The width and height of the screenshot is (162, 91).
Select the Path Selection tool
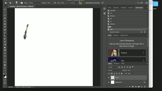[x=5, y=59]
